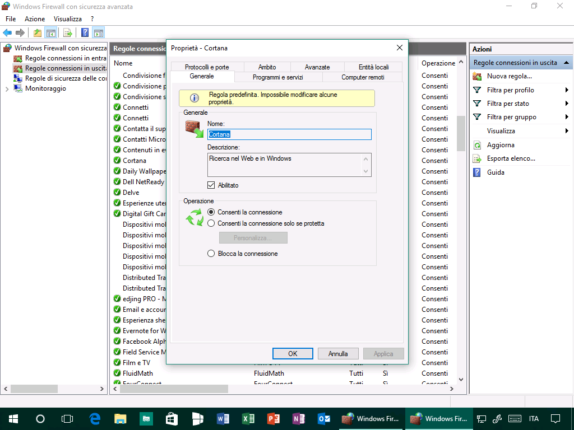574x430 pixels.
Task: Switch to the Ambito tab
Action: point(267,67)
